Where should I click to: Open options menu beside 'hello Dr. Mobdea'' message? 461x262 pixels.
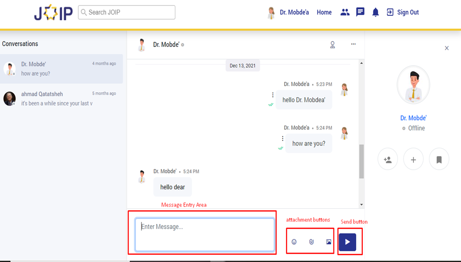tap(273, 95)
